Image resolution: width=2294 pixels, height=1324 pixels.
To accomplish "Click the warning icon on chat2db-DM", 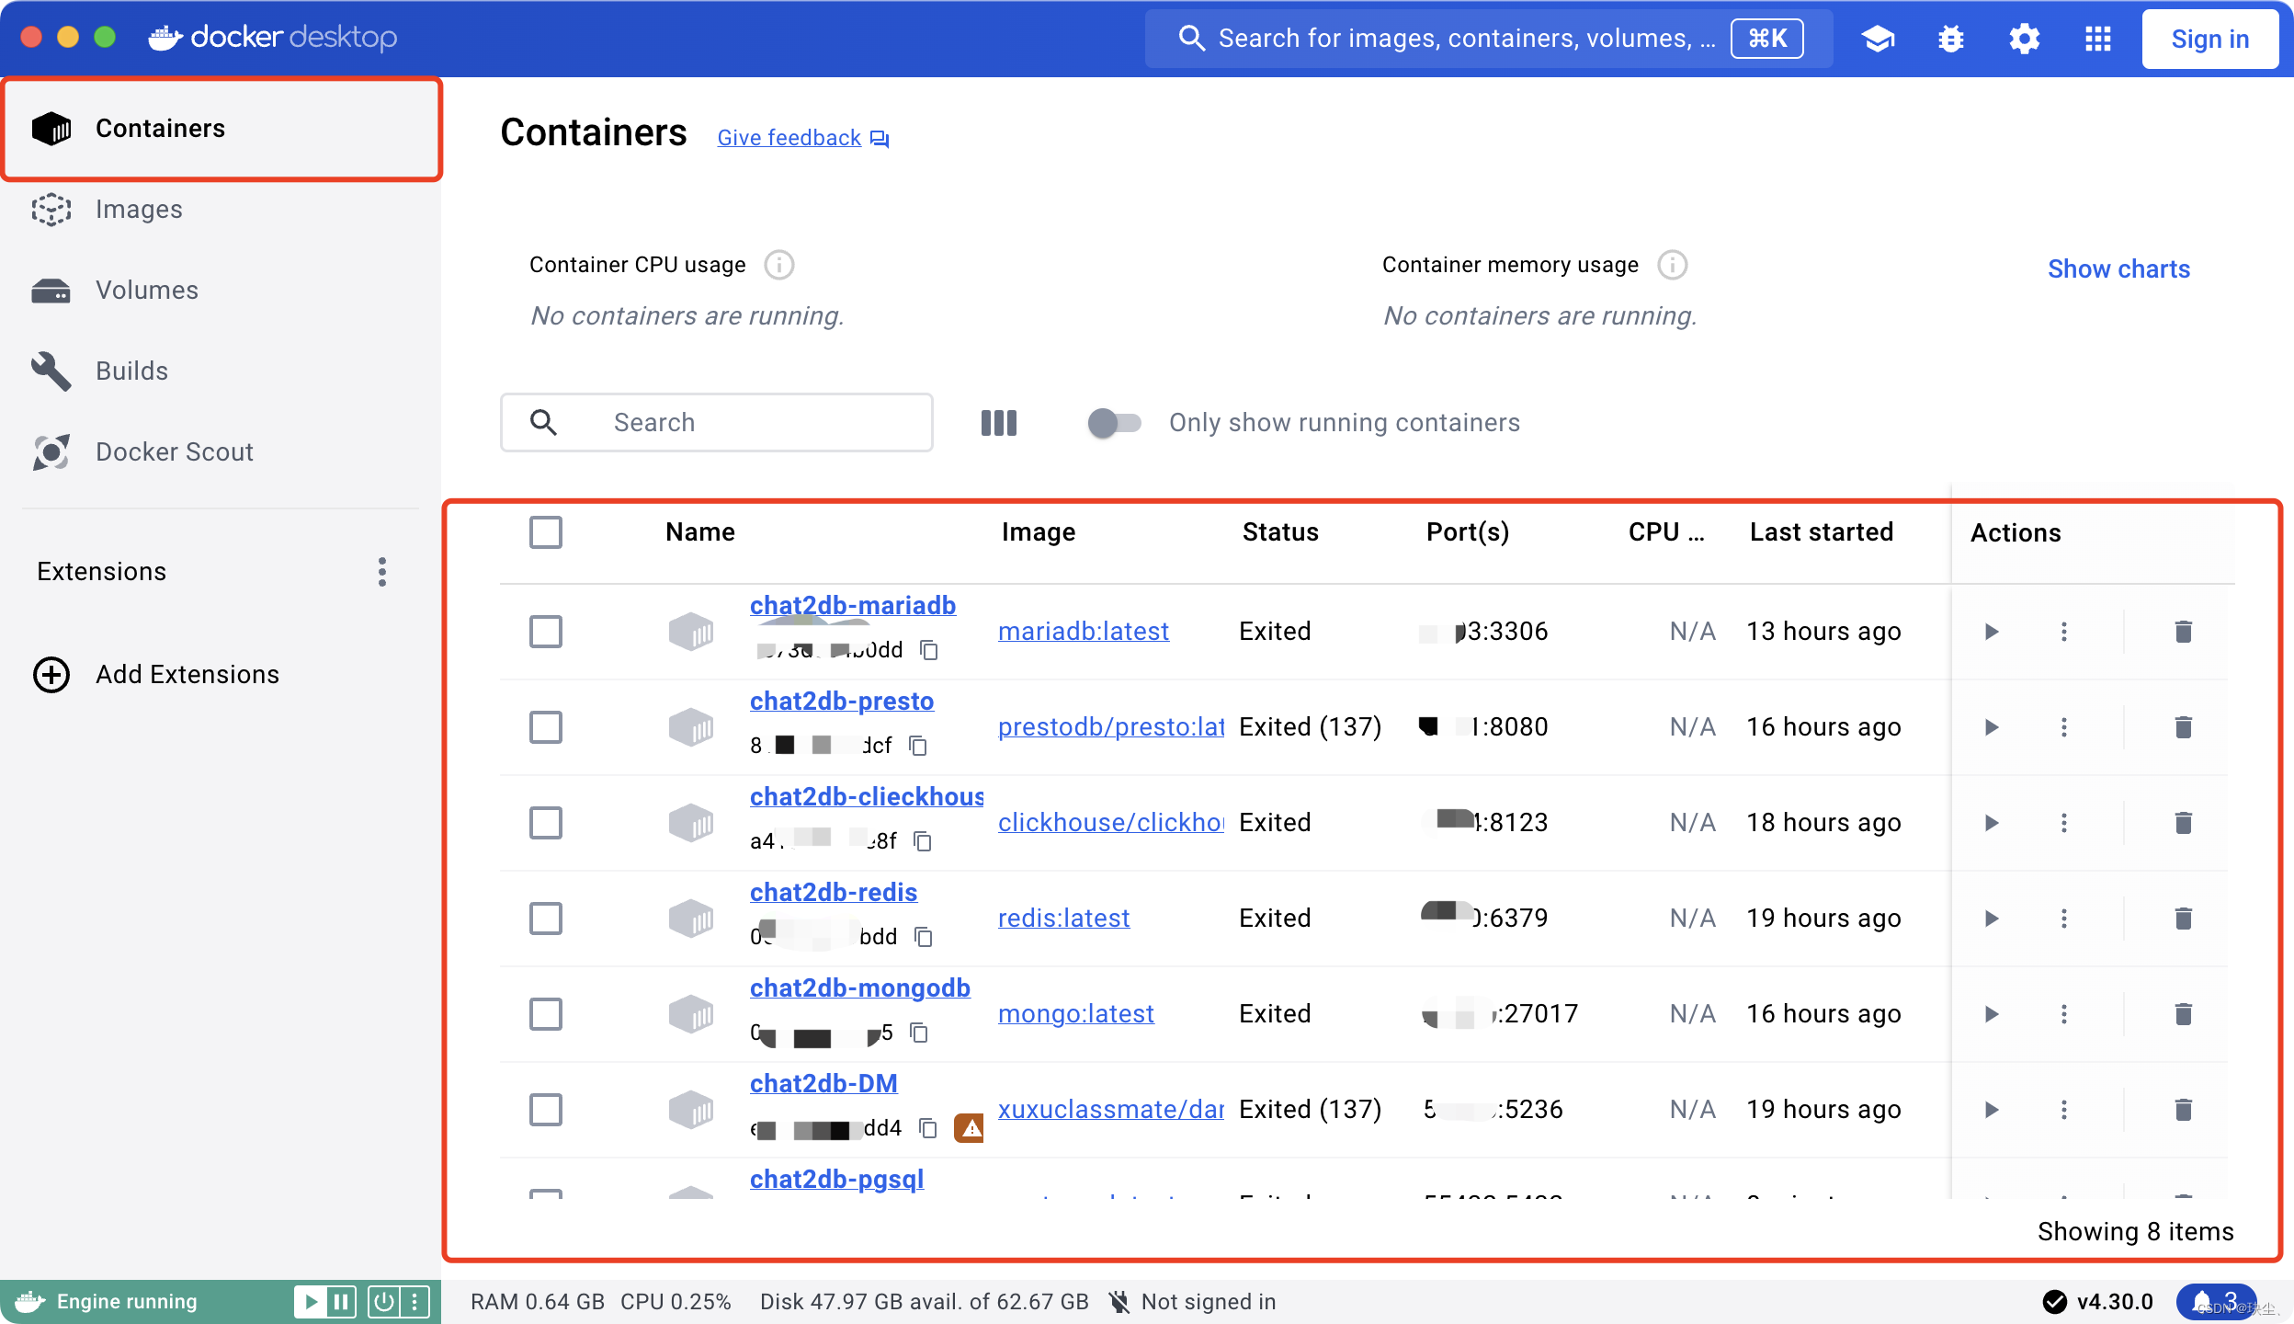I will (969, 1128).
